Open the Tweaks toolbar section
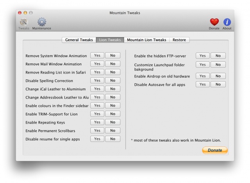Viewport: 250px width, 183px height. (x=23, y=24)
